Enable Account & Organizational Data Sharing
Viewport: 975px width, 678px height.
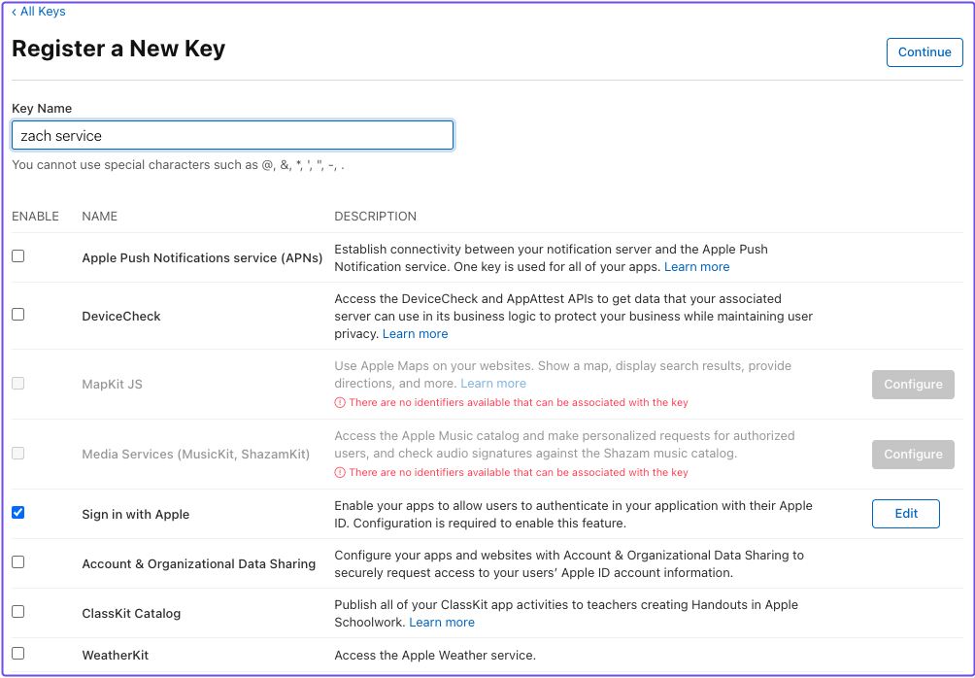point(17,563)
